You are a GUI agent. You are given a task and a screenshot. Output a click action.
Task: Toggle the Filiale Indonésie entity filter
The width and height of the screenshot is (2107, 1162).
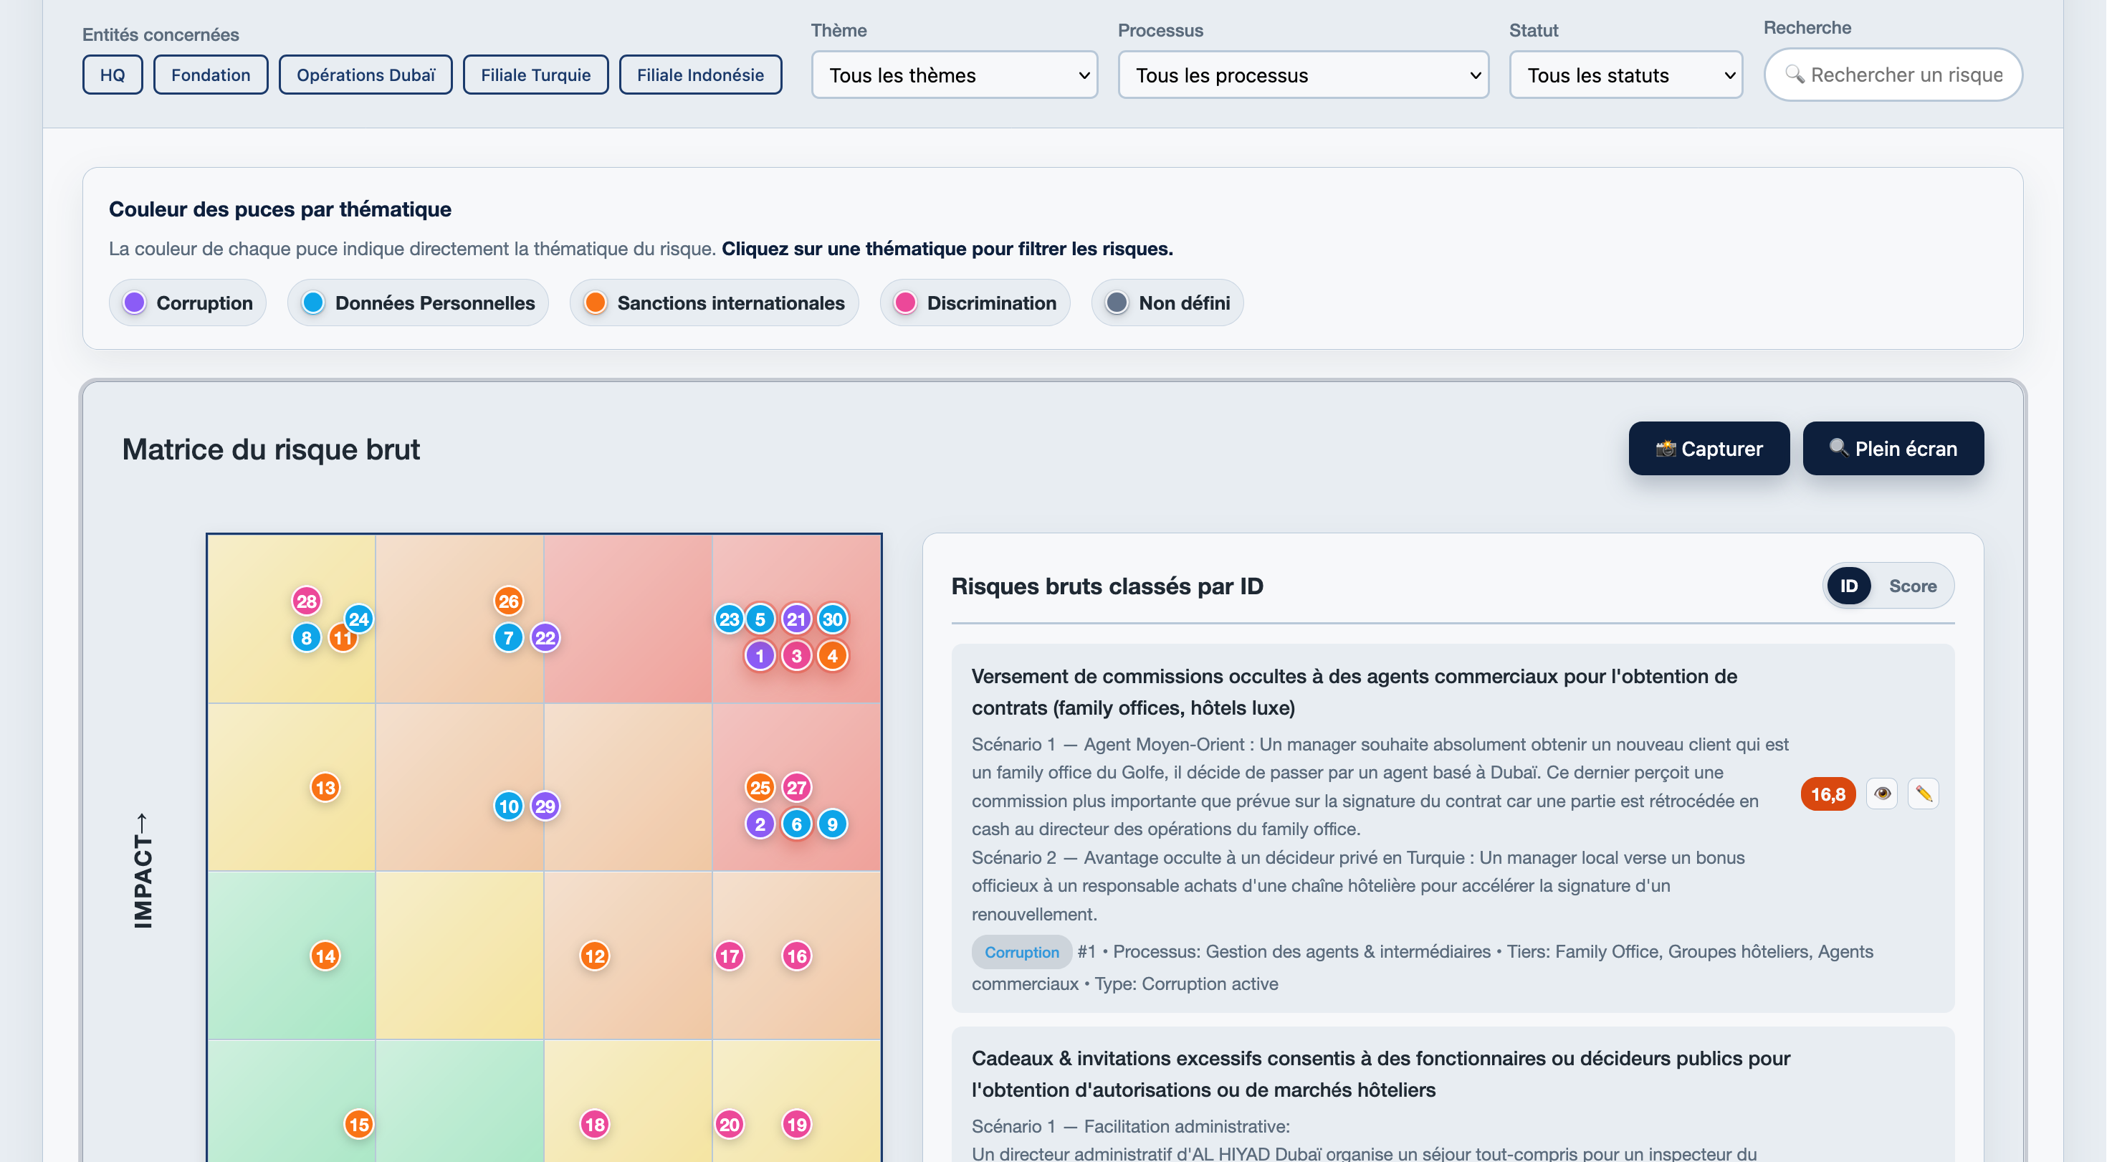pos(701,75)
